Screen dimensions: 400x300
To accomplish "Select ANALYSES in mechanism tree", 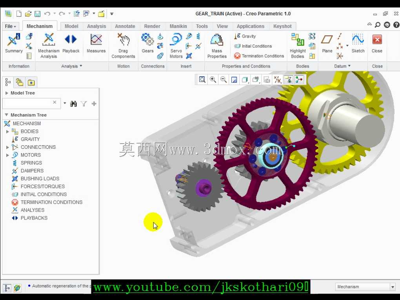I will pos(33,210).
